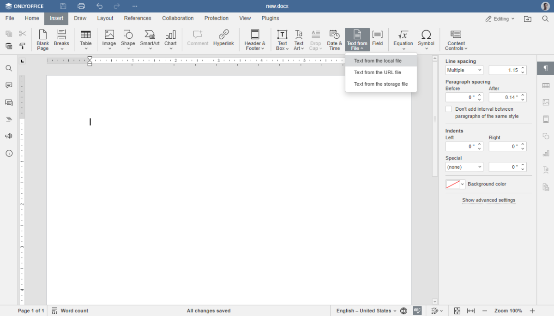
Task: Switch to the References tab
Action: [x=138, y=18]
